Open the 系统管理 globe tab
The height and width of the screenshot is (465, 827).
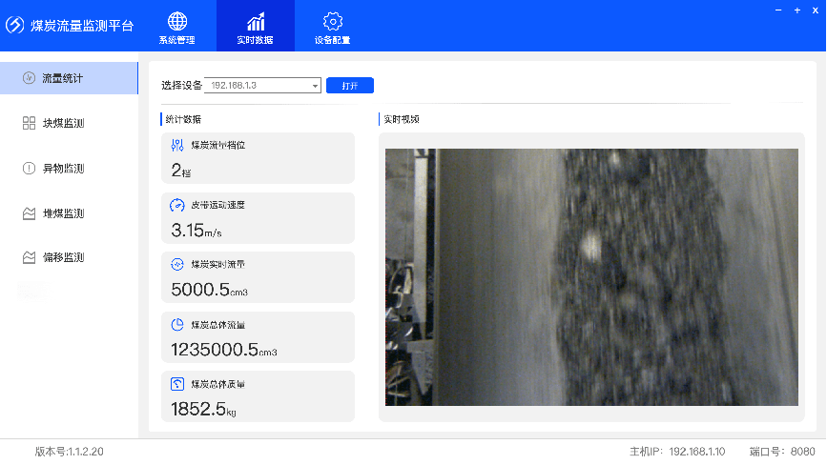tap(176, 27)
